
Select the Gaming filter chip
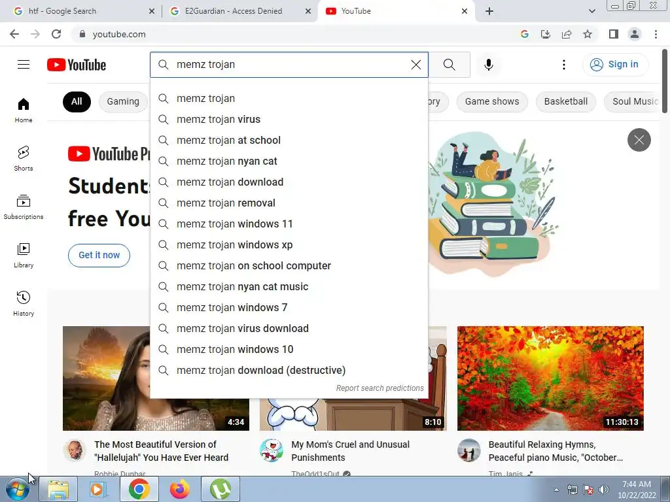123,101
